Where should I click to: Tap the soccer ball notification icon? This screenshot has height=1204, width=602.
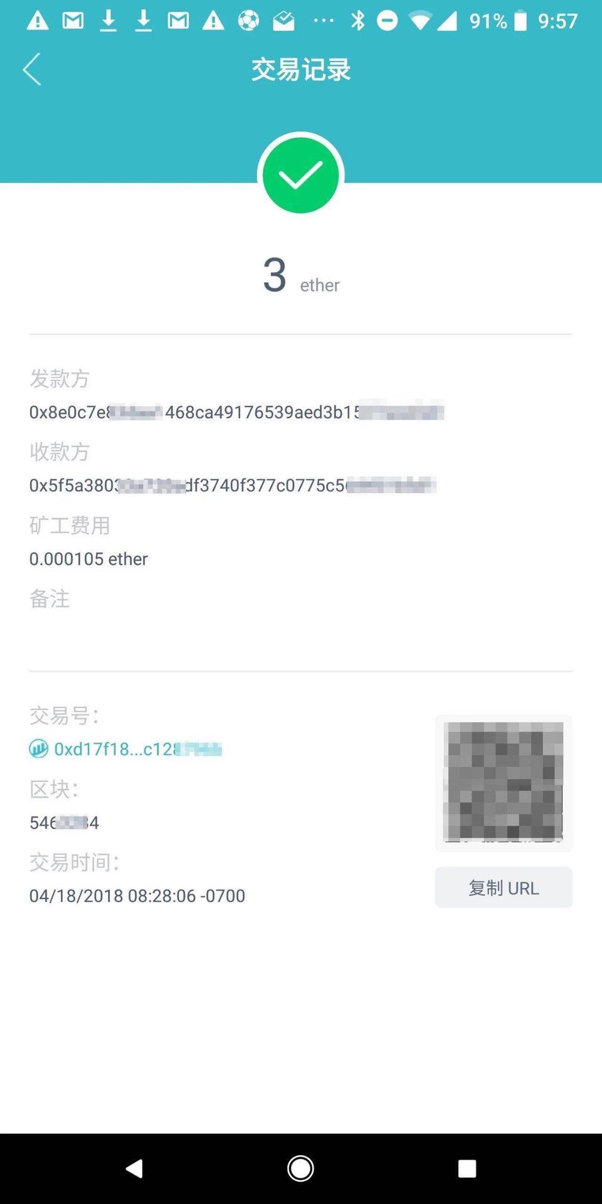tap(248, 21)
